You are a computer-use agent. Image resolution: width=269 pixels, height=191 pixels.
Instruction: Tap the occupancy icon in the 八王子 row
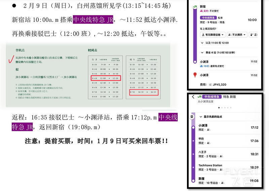click(x=221, y=156)
